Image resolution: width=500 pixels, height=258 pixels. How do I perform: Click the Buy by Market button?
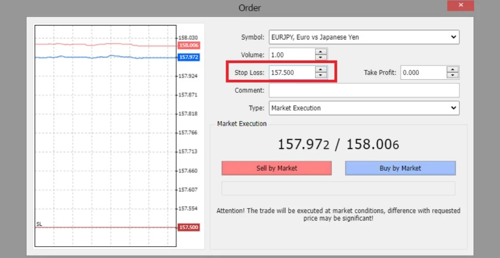coord(400,168)
